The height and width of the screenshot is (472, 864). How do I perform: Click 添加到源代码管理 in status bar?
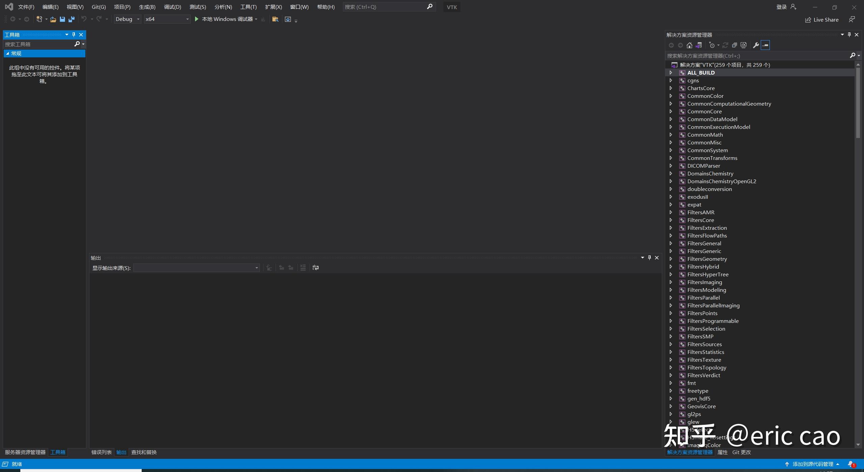[813, 464]
